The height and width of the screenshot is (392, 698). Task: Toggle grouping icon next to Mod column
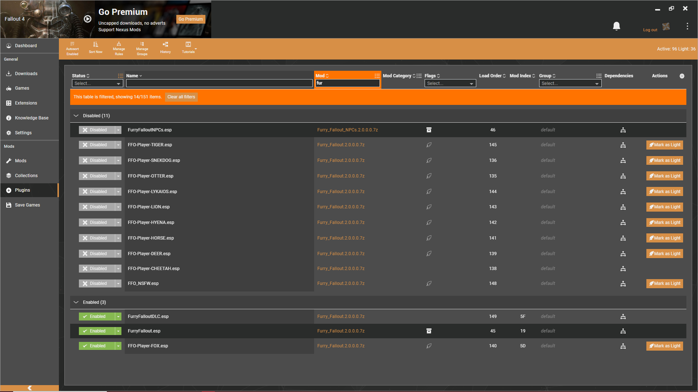click(x=377, y=76)
